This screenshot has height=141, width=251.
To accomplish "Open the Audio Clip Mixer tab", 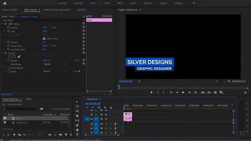I will click(x=57, y=10).
